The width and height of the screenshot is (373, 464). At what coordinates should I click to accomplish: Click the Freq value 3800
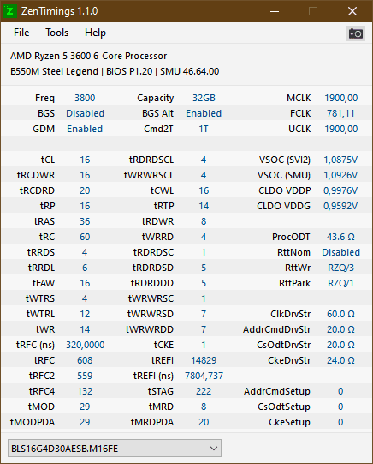85,98
